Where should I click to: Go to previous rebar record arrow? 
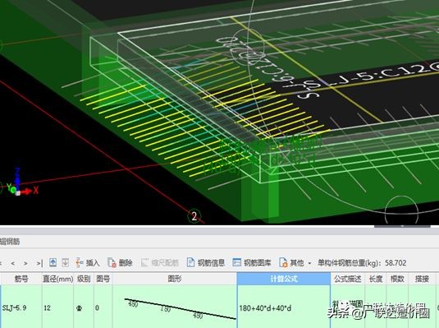pos(12,263)
